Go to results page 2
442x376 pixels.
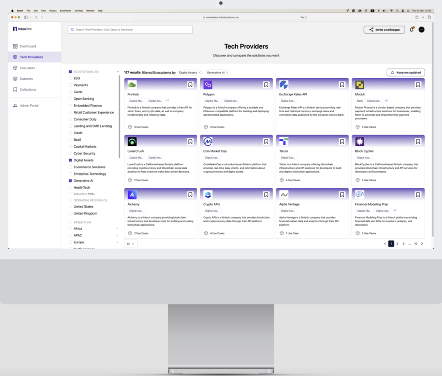(397, 244)
